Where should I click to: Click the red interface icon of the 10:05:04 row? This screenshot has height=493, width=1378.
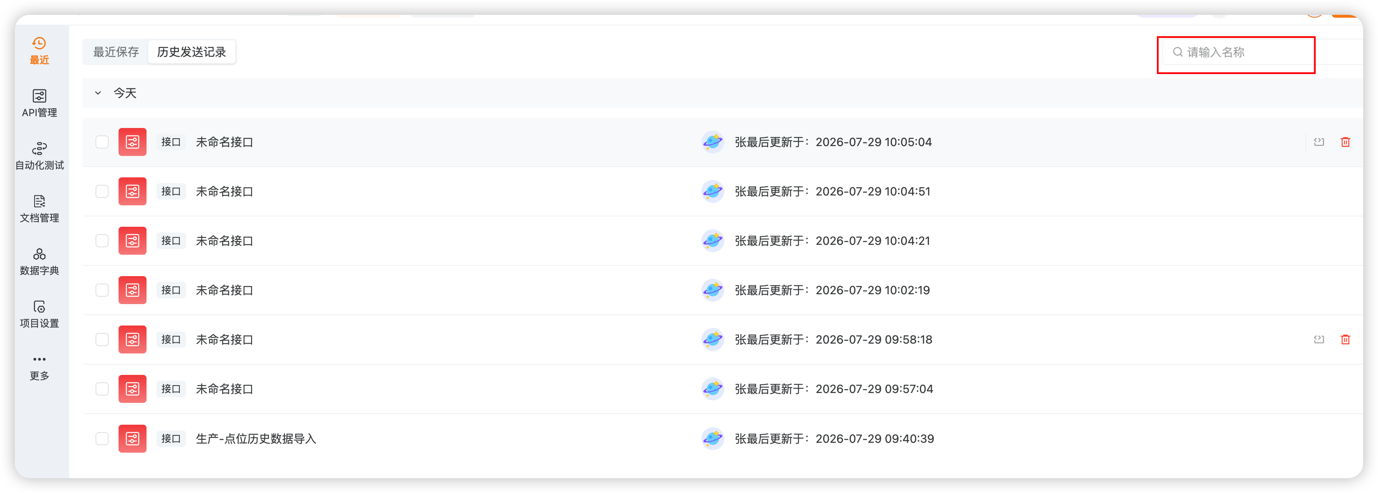click(132, 142)
